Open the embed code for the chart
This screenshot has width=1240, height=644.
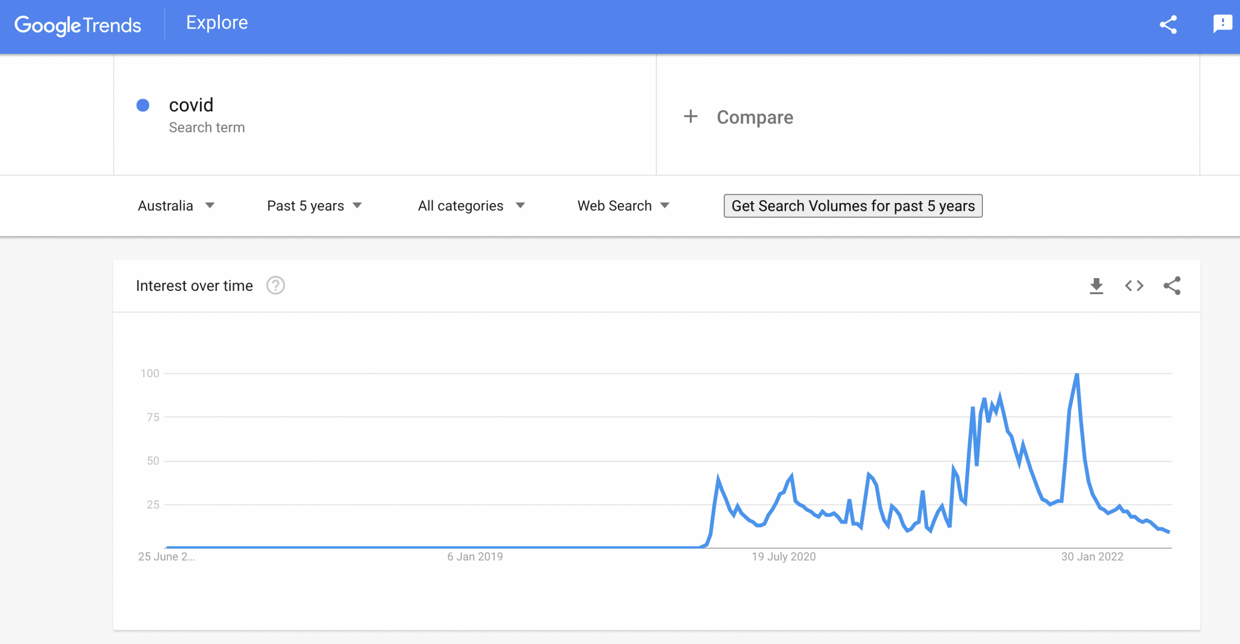[x=1133, y=286]
